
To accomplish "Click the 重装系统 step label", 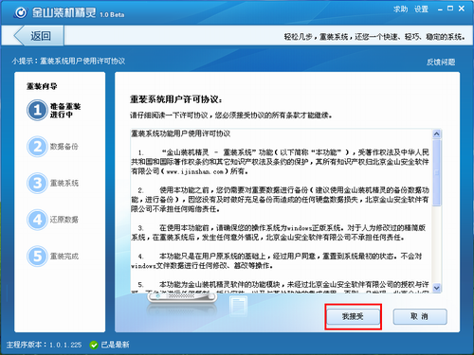I will point(64,183).
